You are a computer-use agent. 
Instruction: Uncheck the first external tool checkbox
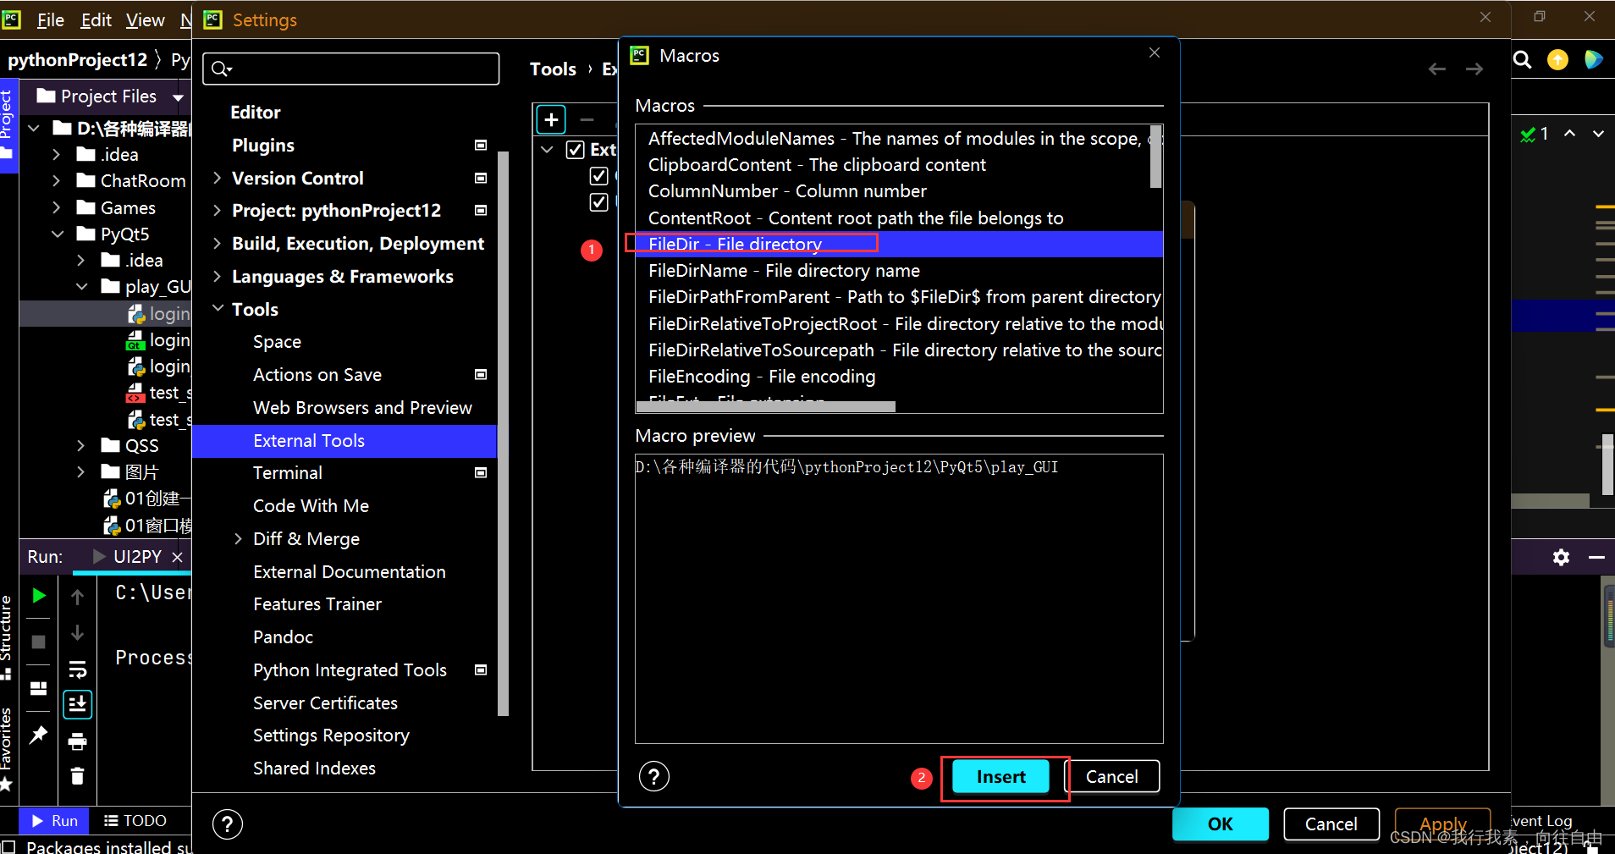[600, 176]
